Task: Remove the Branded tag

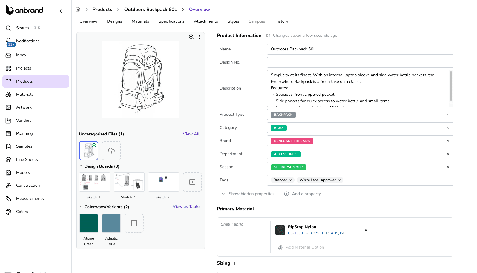Action: coord(291,180)
